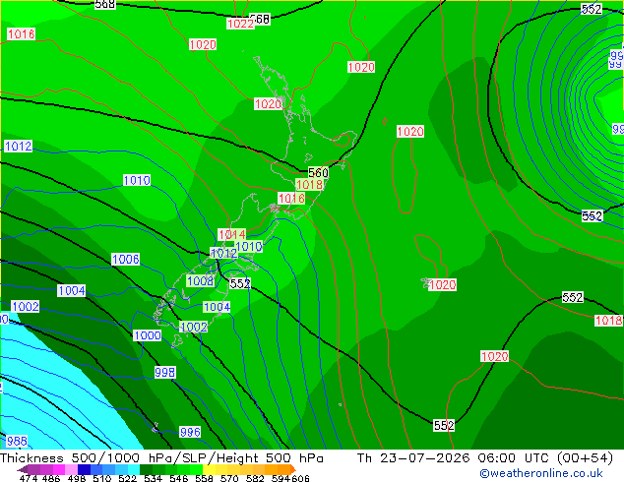Click the blue 1012 label at the left edge
Viewport: 624px width, 482px height.
click(19, 146)
